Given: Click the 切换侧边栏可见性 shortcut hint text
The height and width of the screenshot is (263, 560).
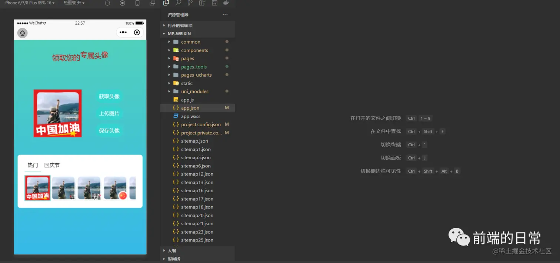Looking at the screenshot, I should (381, 171).
